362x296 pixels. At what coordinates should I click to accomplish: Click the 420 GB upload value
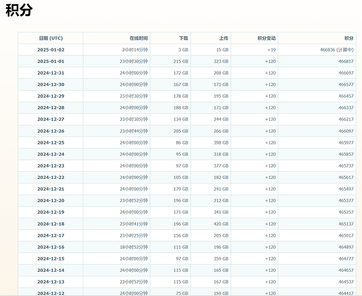coord(221,224)
